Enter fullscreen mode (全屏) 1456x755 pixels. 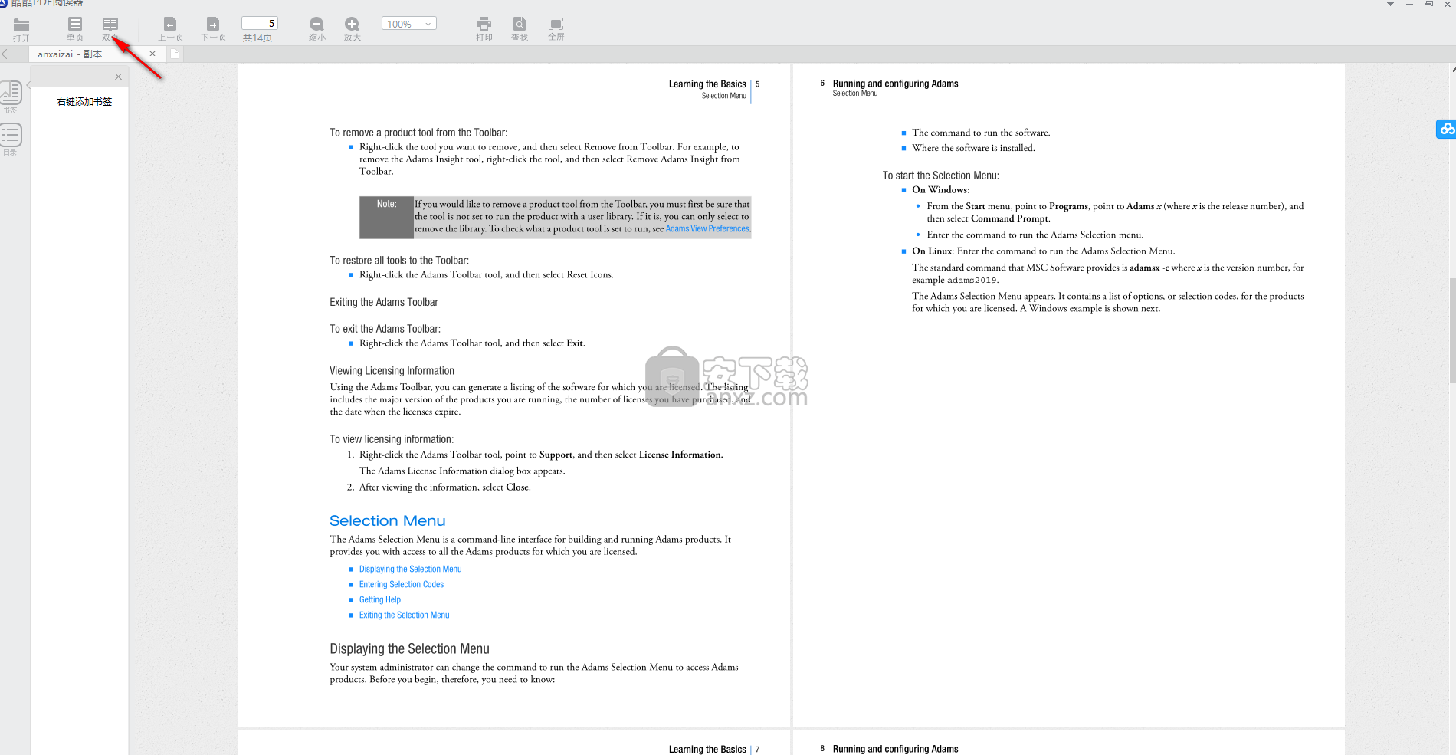click(x=556, y=29)
